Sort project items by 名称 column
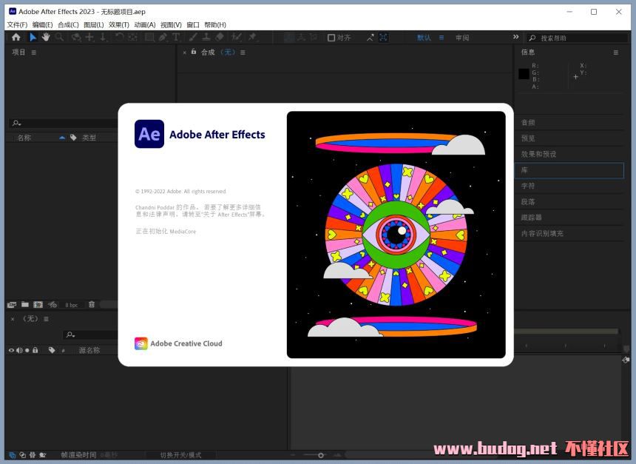This screenshot has height=464, width=636. (x=24, y=138)
